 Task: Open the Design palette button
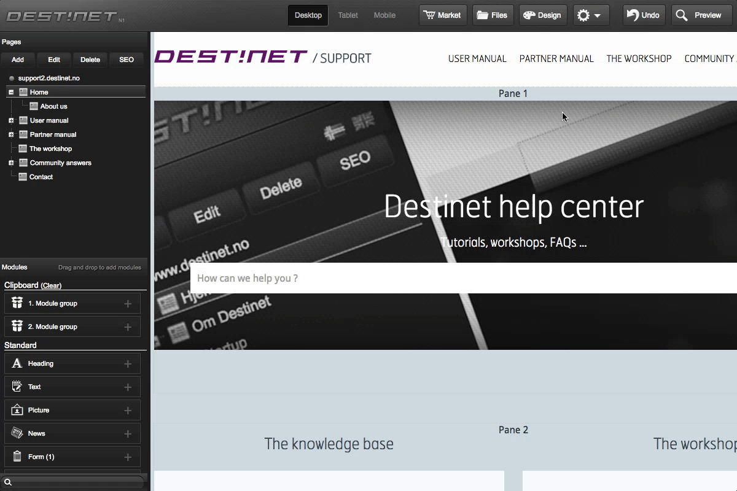542,15
